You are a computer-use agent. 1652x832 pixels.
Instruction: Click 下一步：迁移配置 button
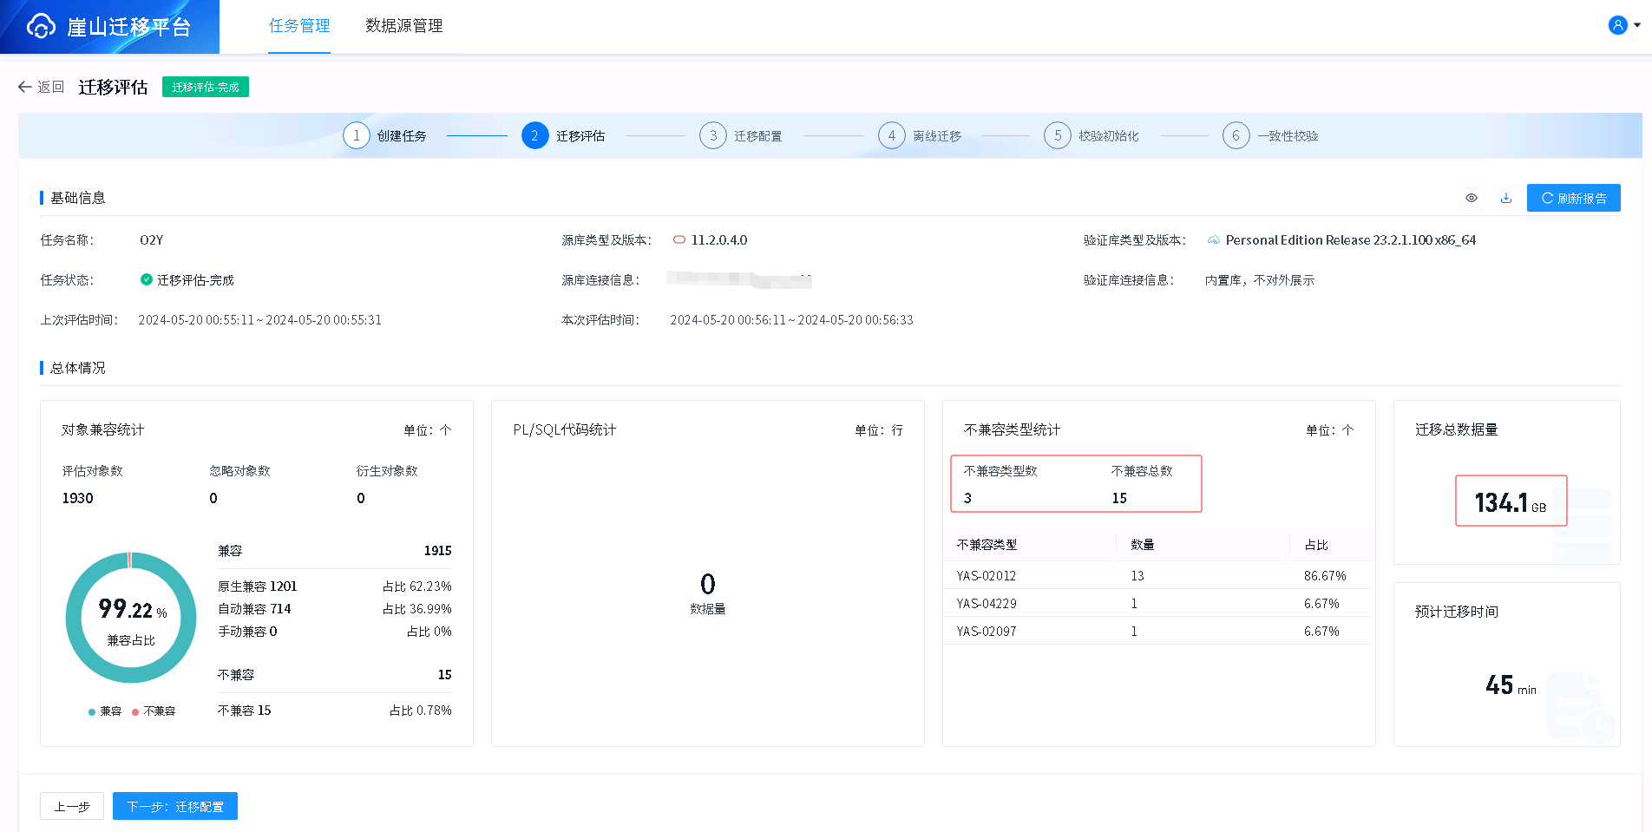[175, 806]
